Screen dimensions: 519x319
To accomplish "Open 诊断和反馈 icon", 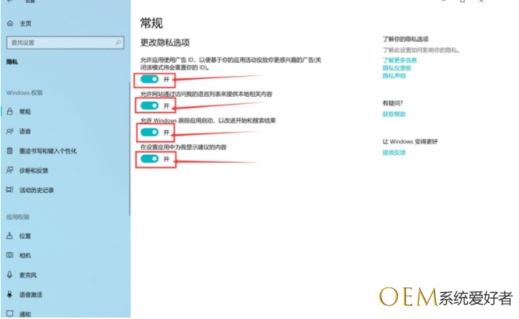I will (x=10, y=171).
